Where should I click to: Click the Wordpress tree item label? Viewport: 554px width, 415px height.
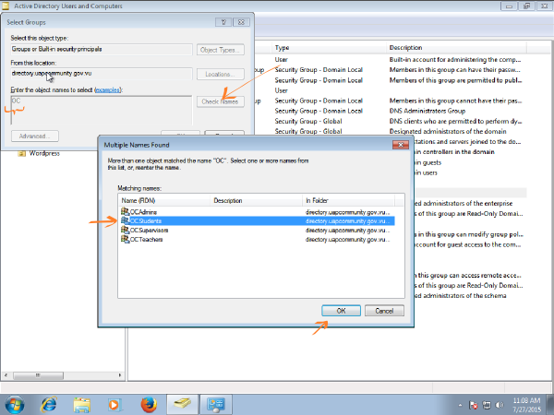tap(44, 153)
